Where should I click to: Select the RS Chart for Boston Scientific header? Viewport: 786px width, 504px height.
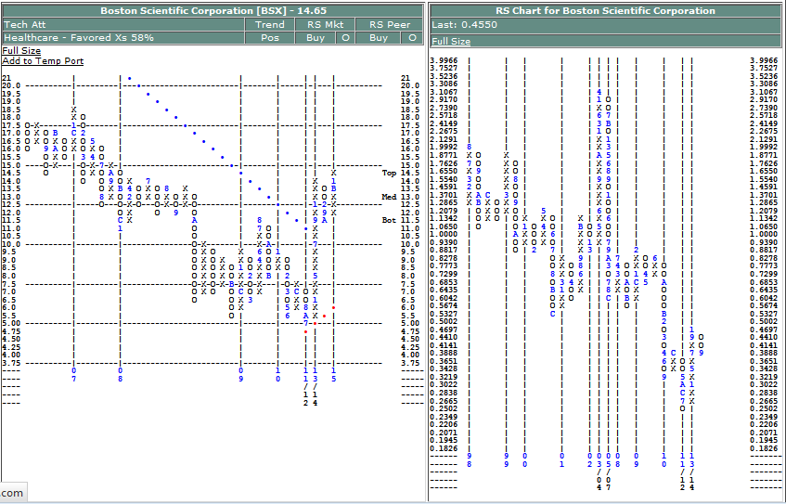(x=606, y=10)
